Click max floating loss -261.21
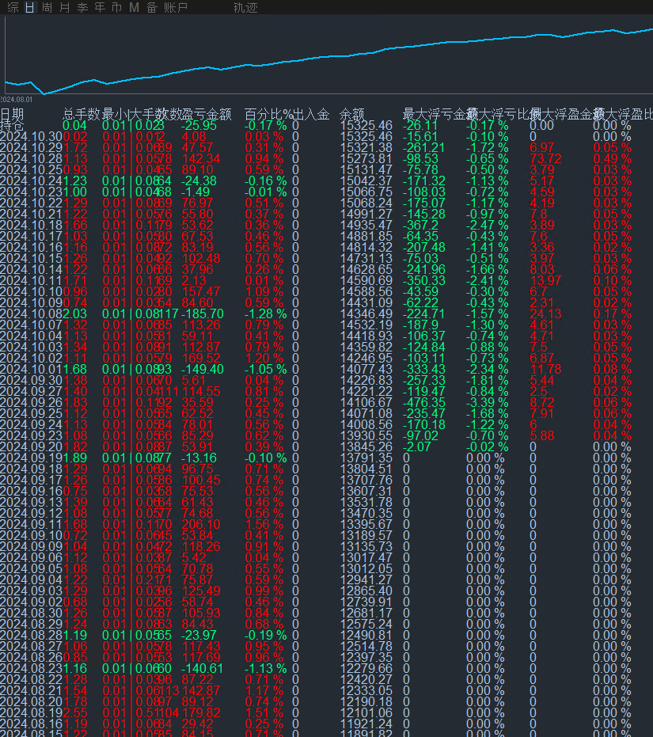The image size is (653, 737). point(424,147)
